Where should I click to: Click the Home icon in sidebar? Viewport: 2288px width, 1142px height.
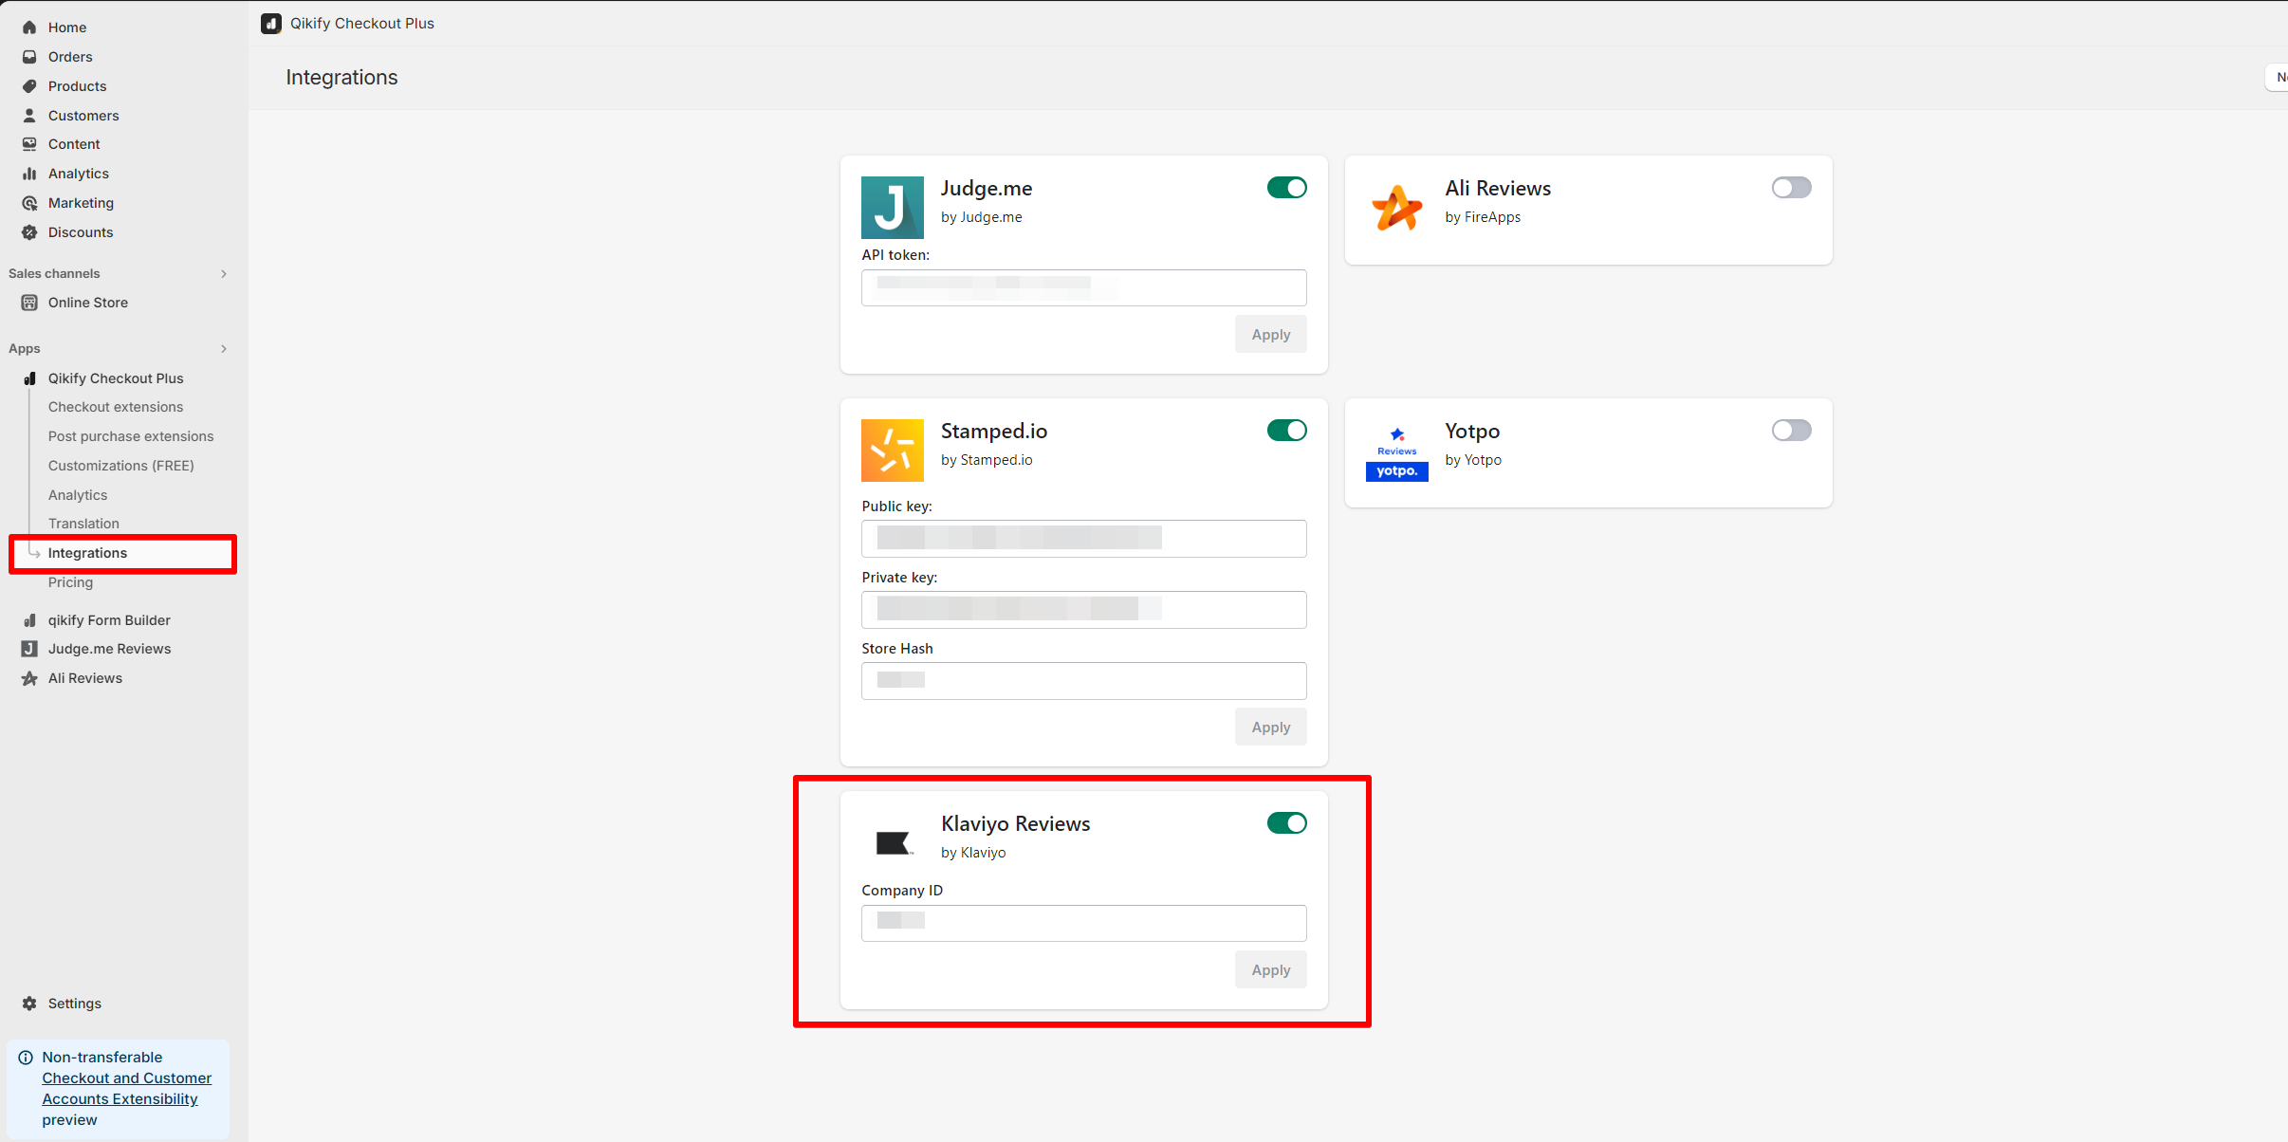(x=29, y=28)
